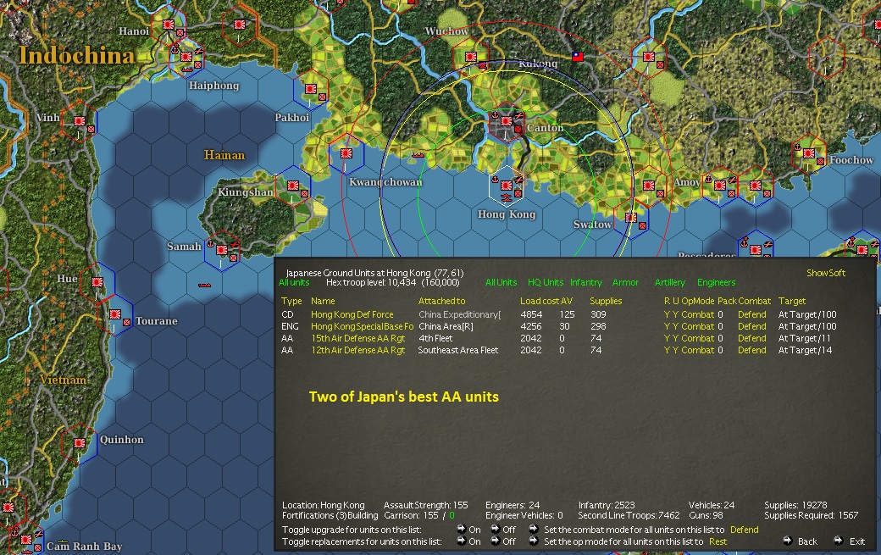Change Defend mode of Hong Kong Def Force

pos(751,314)
